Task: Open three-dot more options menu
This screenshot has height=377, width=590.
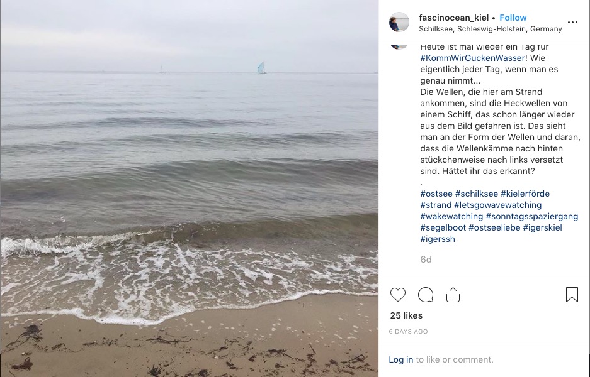Action: pos(572,23)
